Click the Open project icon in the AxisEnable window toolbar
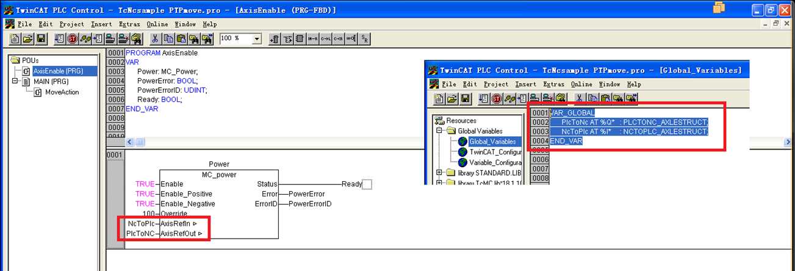Viewport: 795px width, 271px height. [28, 38]
